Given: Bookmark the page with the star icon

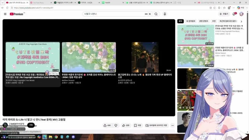Looking at the screenshot, I should (215, 8).
